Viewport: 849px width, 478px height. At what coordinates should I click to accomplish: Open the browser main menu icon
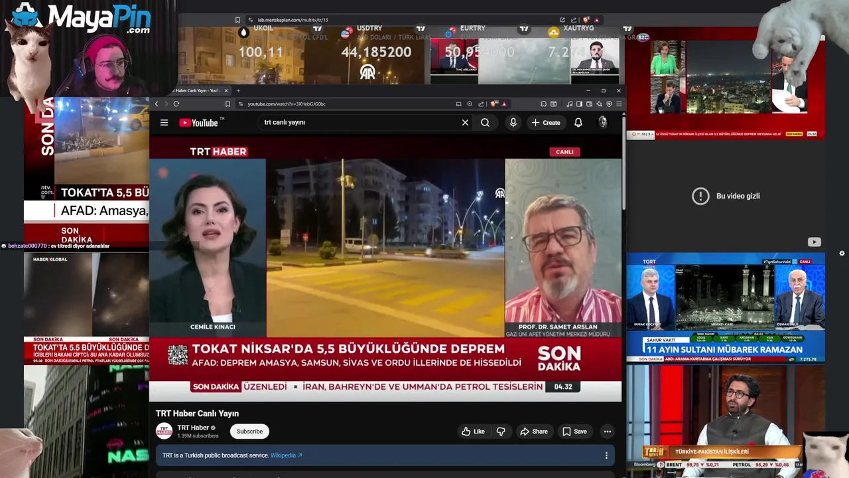coord(619,104)
